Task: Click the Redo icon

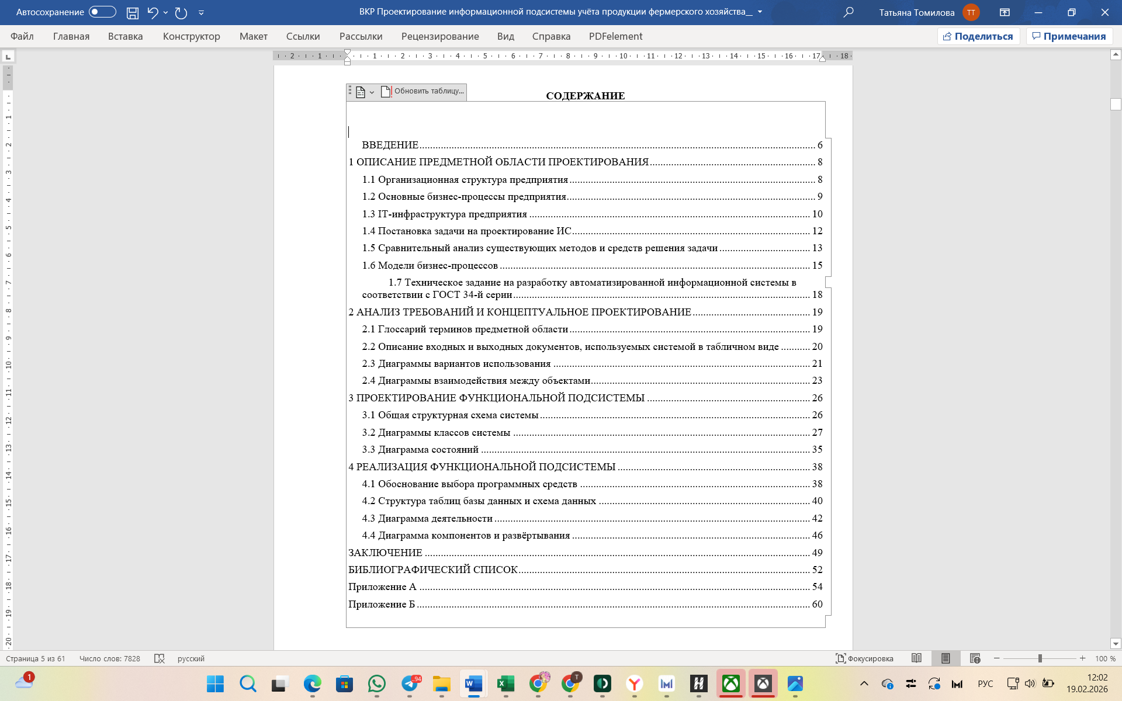Action: click(181, 12)
